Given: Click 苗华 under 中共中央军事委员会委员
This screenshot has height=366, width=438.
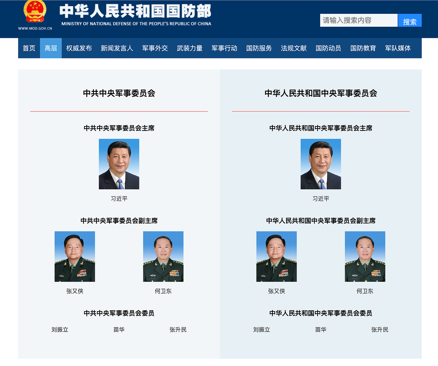Looking at the screenshot, I should click(119, 330).
